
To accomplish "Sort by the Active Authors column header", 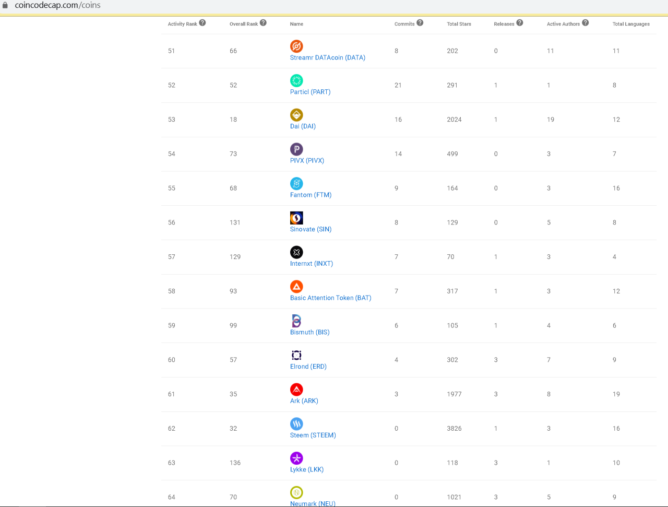I will tap(563, 24).
